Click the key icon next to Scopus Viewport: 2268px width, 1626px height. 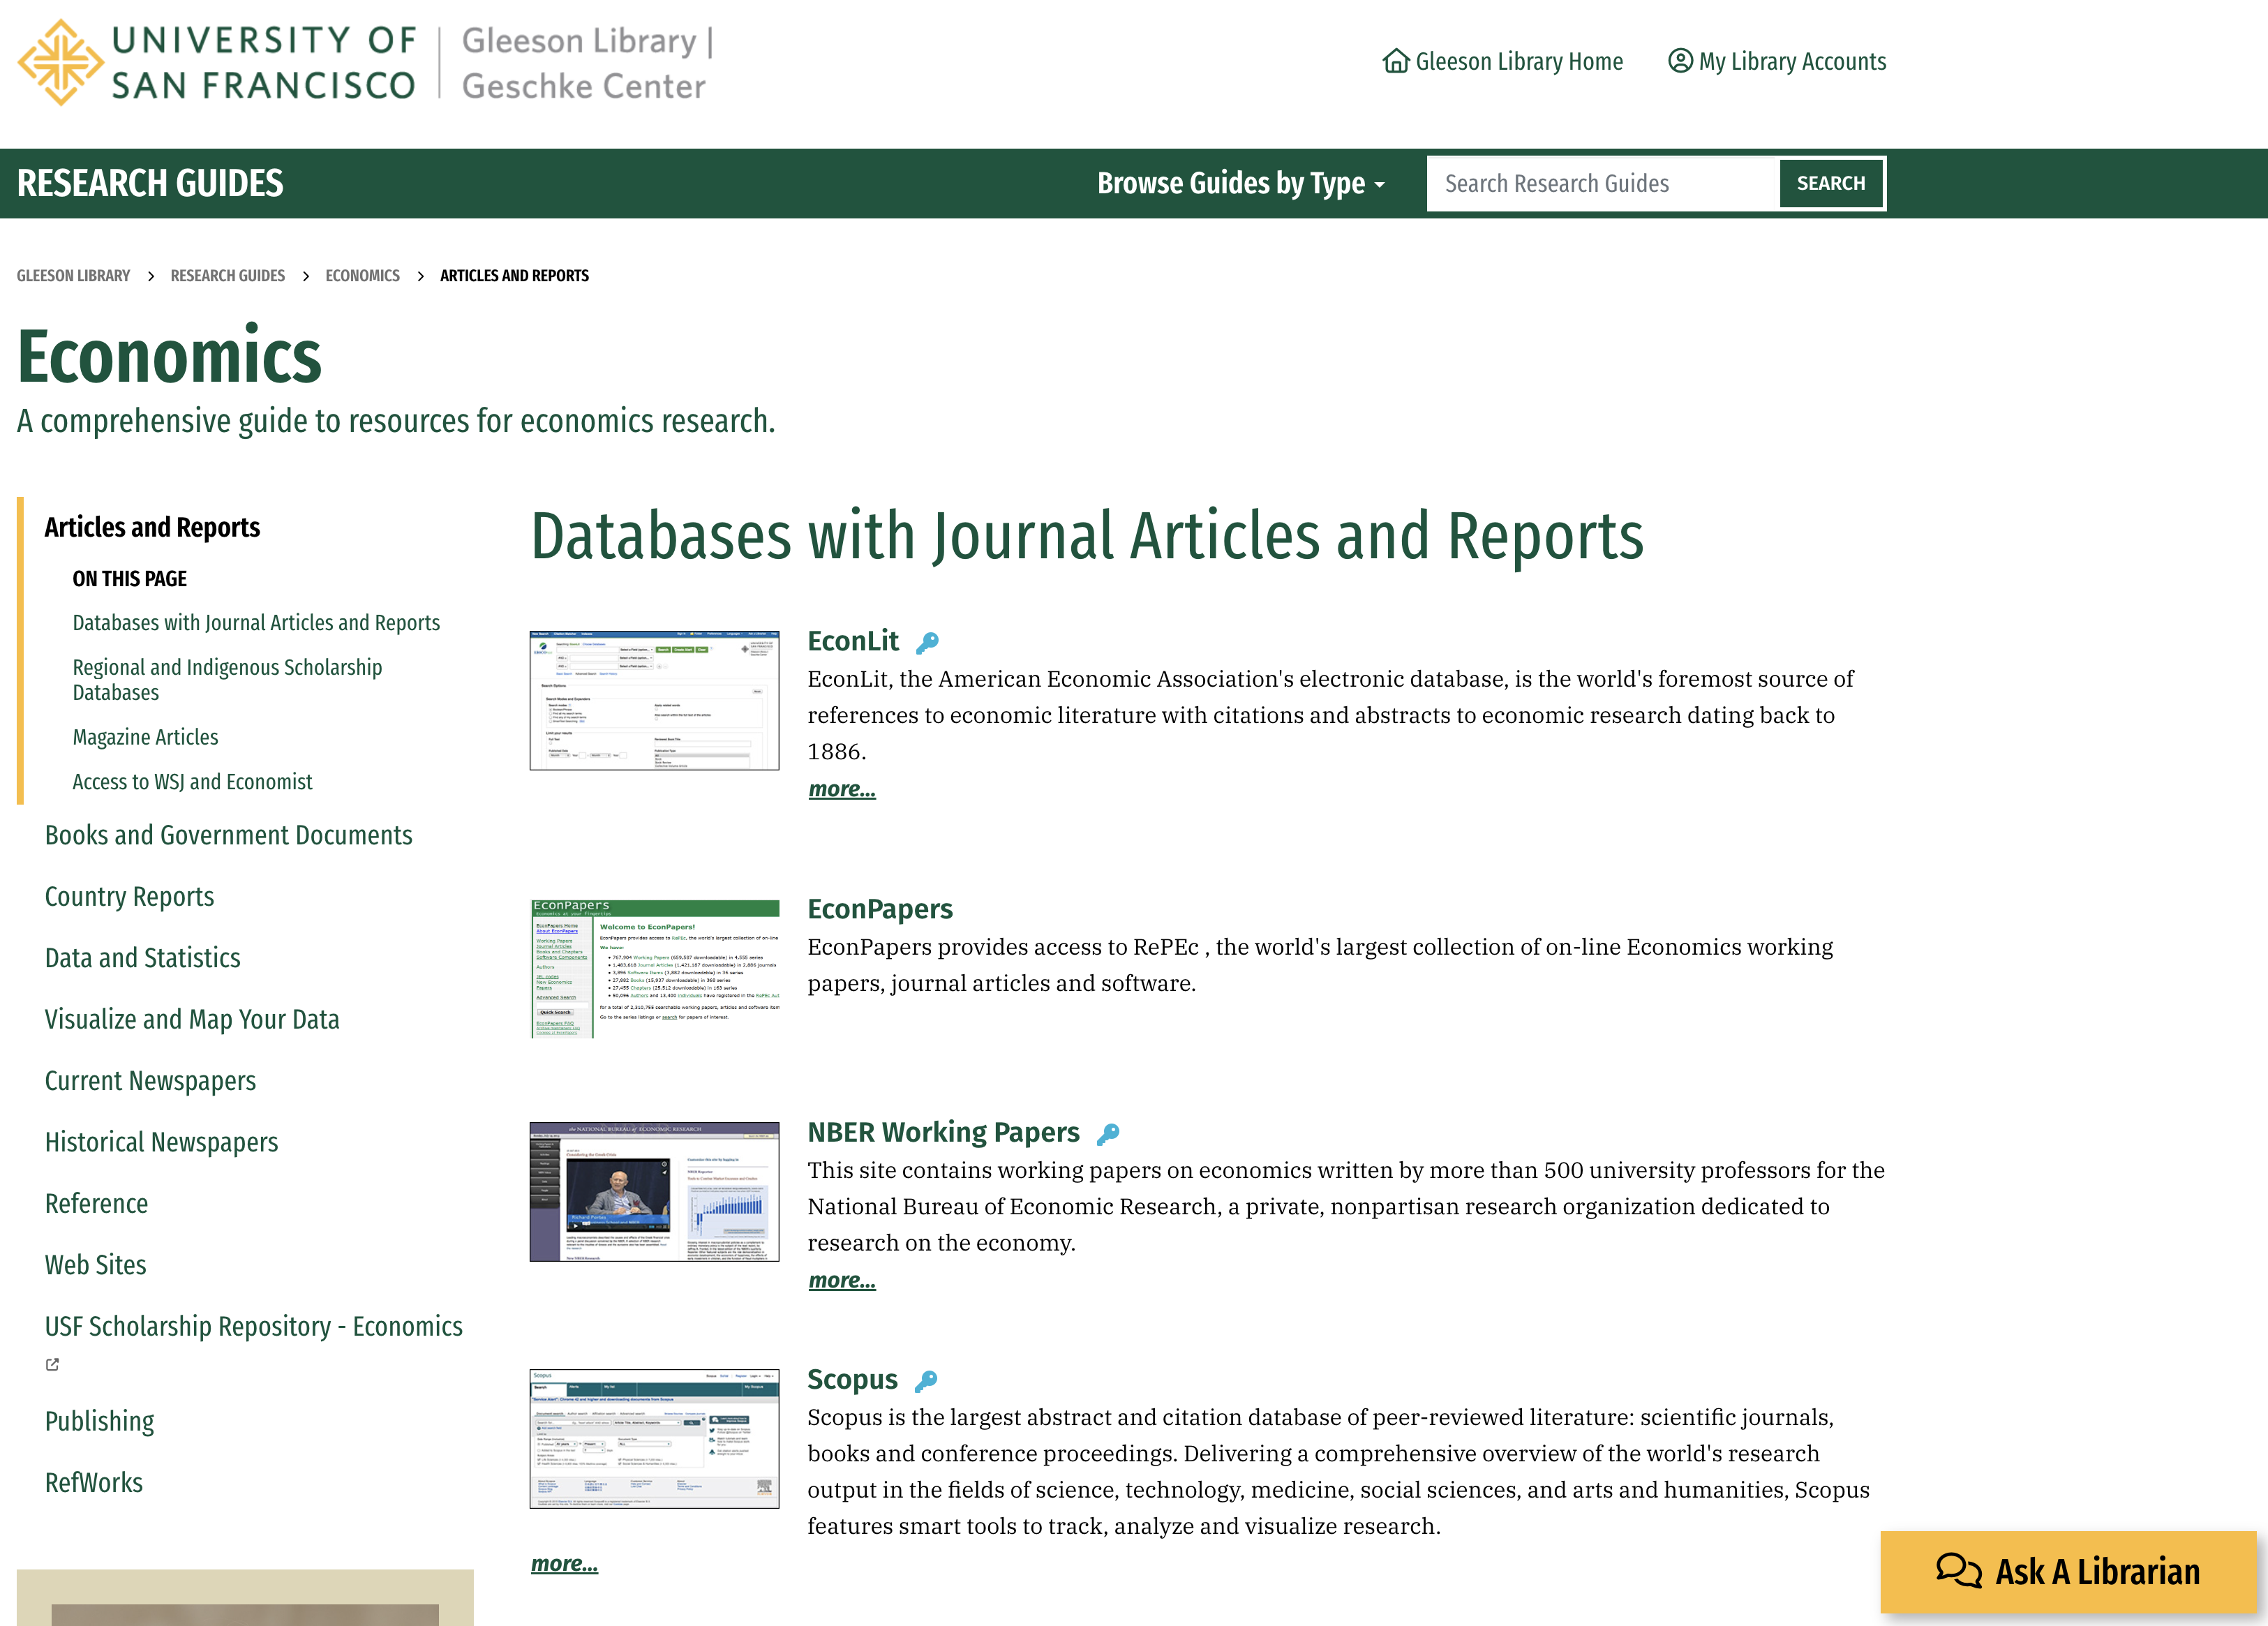coord(926,1381)
